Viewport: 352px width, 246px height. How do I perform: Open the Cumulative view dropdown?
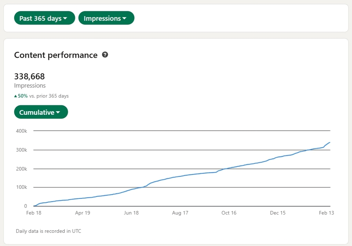coord(41,112)
